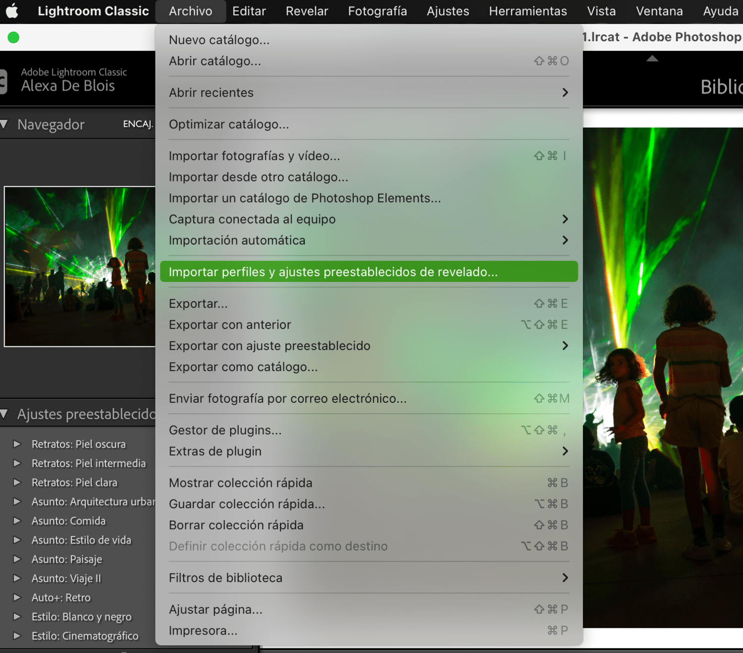The image size is (743, 653).
Task: Open the Apple menu
Action: click(x=12, y=11)
